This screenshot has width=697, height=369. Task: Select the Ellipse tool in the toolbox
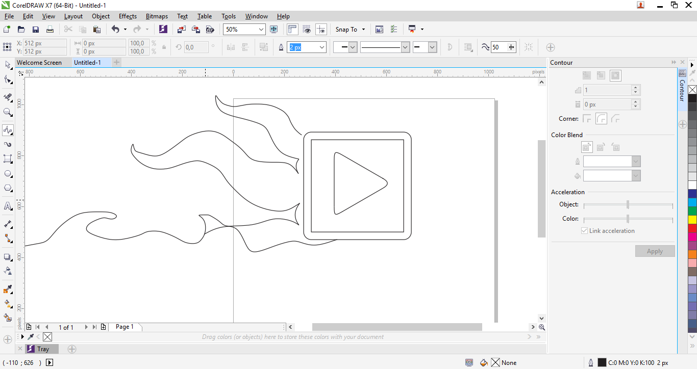point(8,174)
